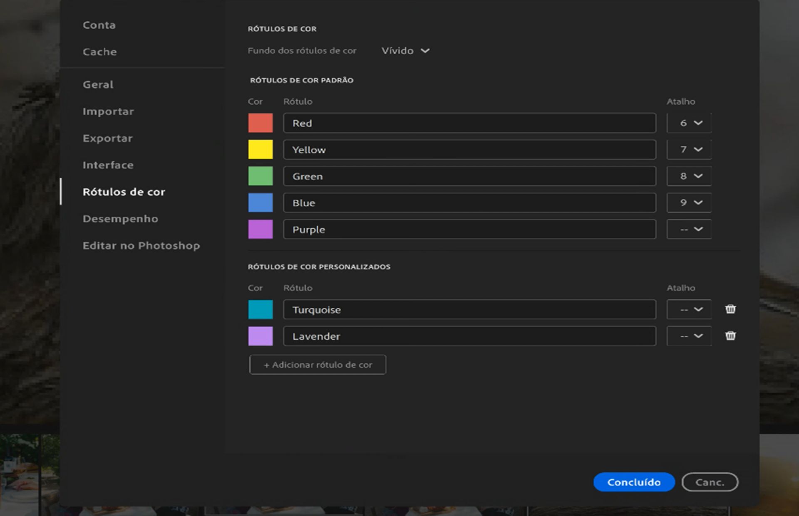Image resolution: width=799 pixels, height=516 pixels.
Task: Click the Concluído button
Action: pyautogui.click(x=634, y=482)
